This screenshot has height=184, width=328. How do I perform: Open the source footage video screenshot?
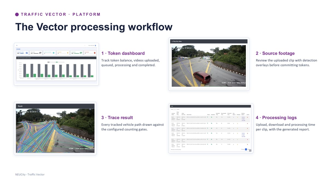tap(209, 64)
